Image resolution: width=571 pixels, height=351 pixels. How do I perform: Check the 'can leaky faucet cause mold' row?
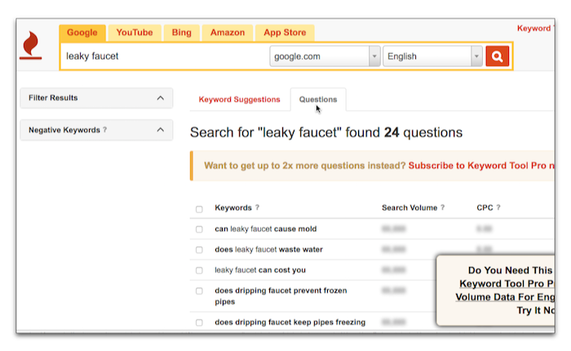(199, 229)
